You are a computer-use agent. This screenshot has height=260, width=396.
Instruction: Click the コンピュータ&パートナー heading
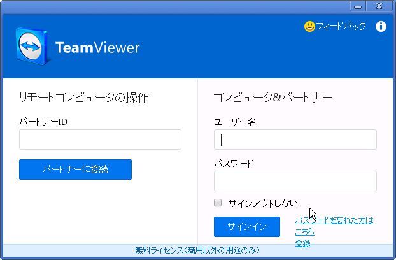pos(273,97)
